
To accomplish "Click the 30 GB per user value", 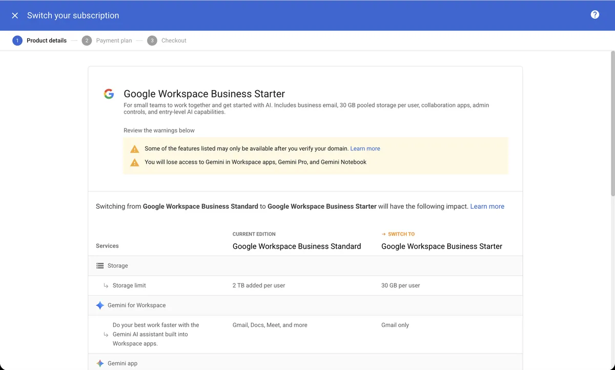I will coord(401,286).
